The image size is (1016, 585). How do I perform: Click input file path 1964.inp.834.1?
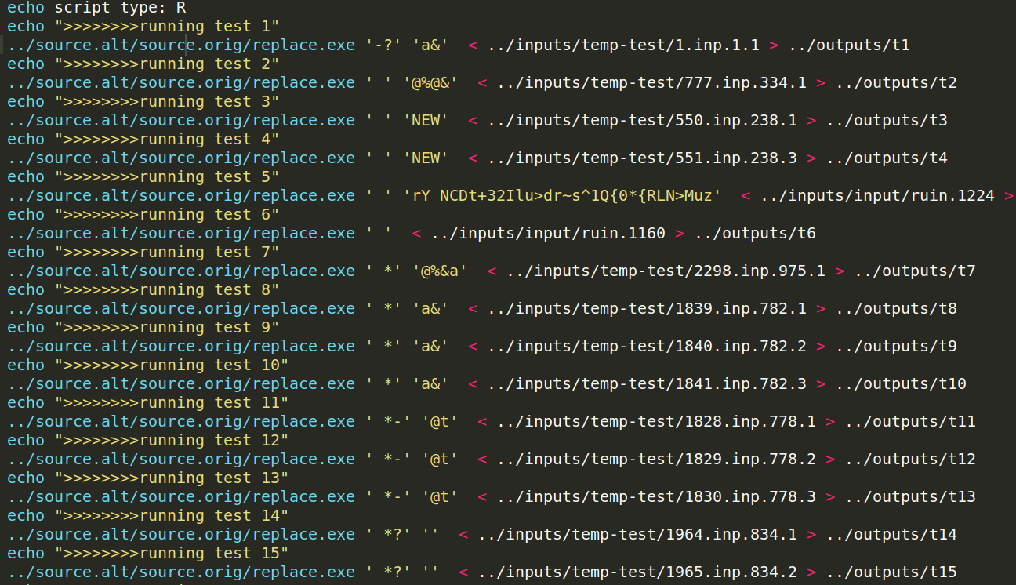[637, 534]
